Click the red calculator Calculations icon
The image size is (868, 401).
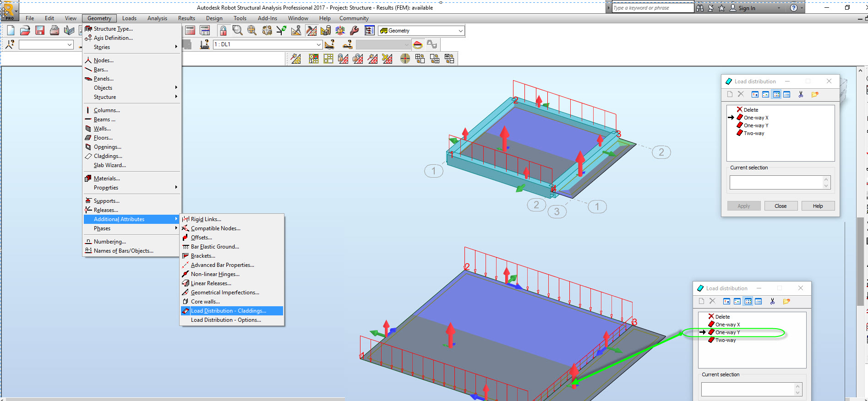point(190,31)
